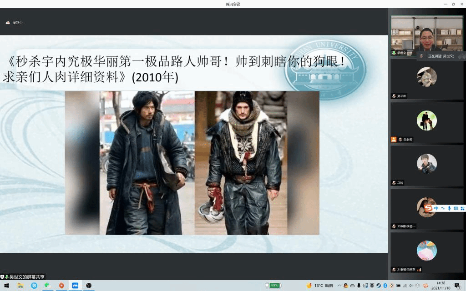Screen dimensions: 466x291
Task: Open the Sogou toolbar soft keyboard menu
Action: (x=456, y=208)
